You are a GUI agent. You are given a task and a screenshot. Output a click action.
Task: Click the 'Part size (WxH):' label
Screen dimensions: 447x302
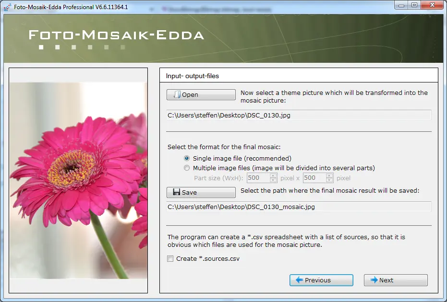(x=218, y=178)
